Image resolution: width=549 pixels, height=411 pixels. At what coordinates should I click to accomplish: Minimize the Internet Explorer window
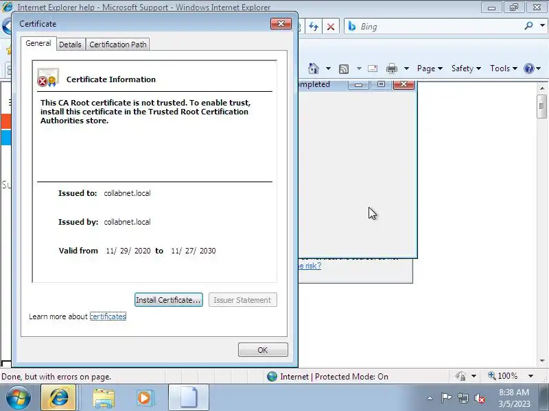(491, 8)
